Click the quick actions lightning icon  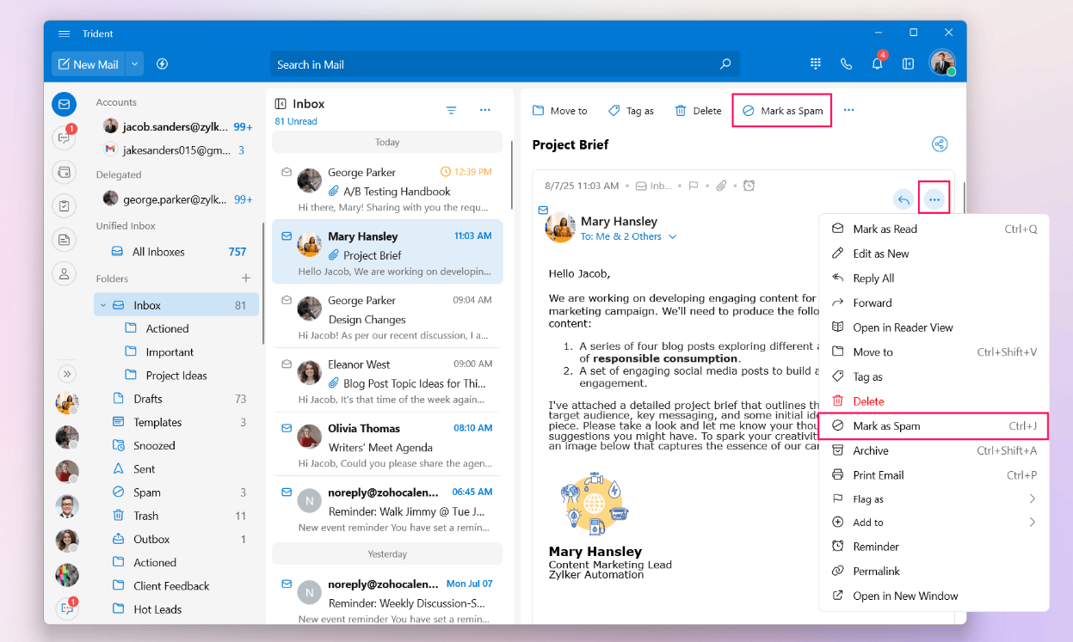click(x=162, y=64)
